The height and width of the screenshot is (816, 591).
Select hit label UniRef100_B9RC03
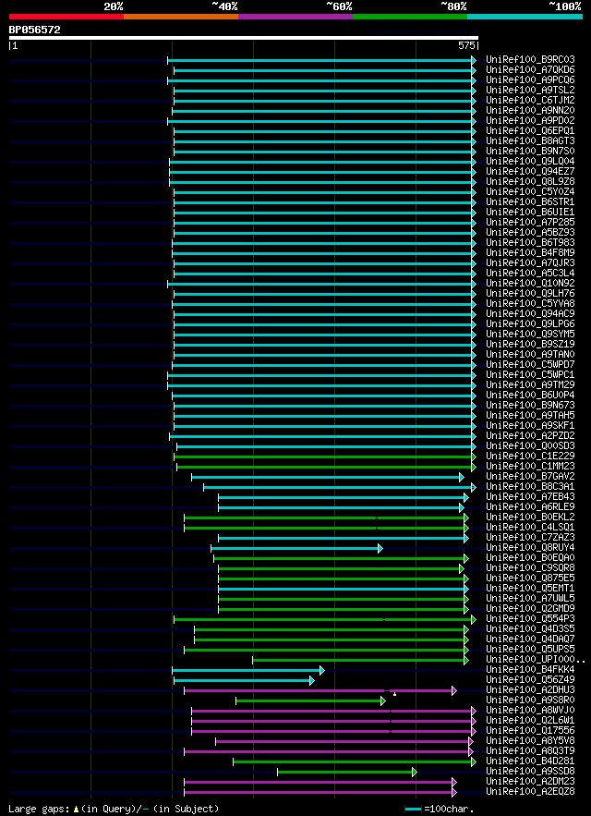click(x=530, y=60)
